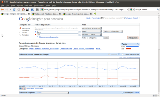Open the Bookmarks menu
Screen dimensions: 160x97
pos(39,6)
